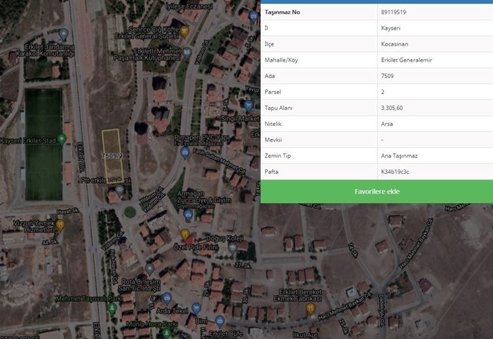493x339 pixels.
Task: Select the Armağan Züccaciye & Giyim pin
Action: click(x=188, y=216)
